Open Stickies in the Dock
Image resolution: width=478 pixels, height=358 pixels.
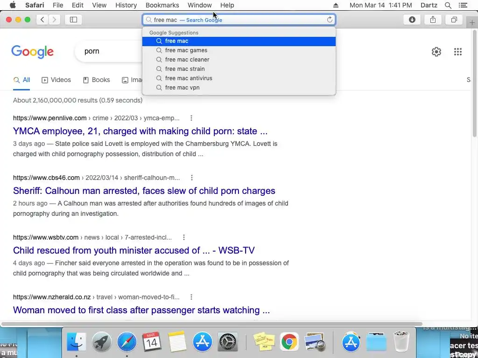pos(264,342)
